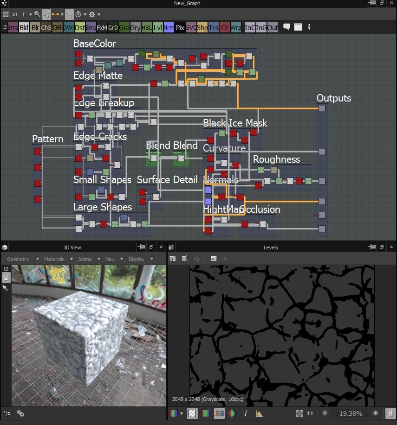
Task: Toggle the padlock in the Levels toolbar
Action: (390, 413)
